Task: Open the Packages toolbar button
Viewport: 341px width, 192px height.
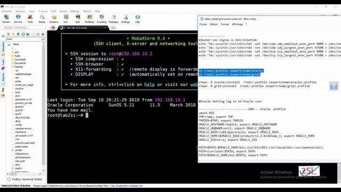Action: [113, 19]
